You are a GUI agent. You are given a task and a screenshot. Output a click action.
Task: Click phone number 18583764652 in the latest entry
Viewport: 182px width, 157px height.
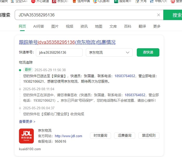(125, 76)
